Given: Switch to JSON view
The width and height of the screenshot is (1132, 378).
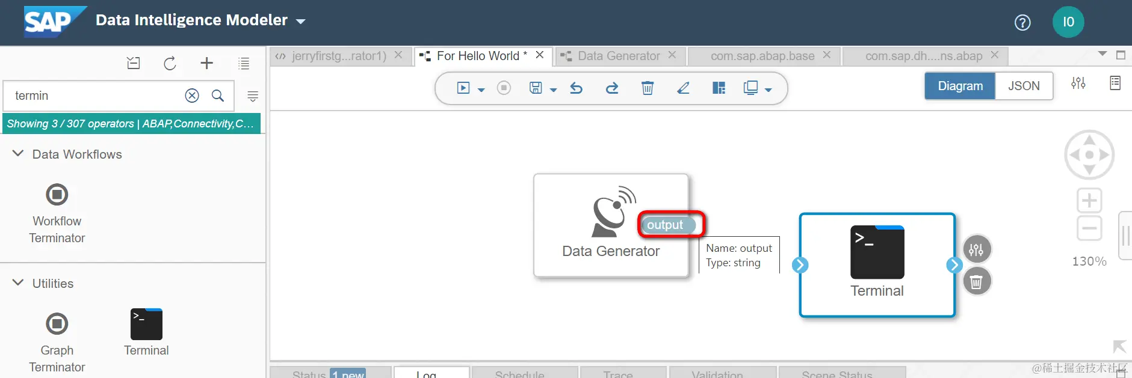Looking at the screenshot, I should pos(1024,86).
